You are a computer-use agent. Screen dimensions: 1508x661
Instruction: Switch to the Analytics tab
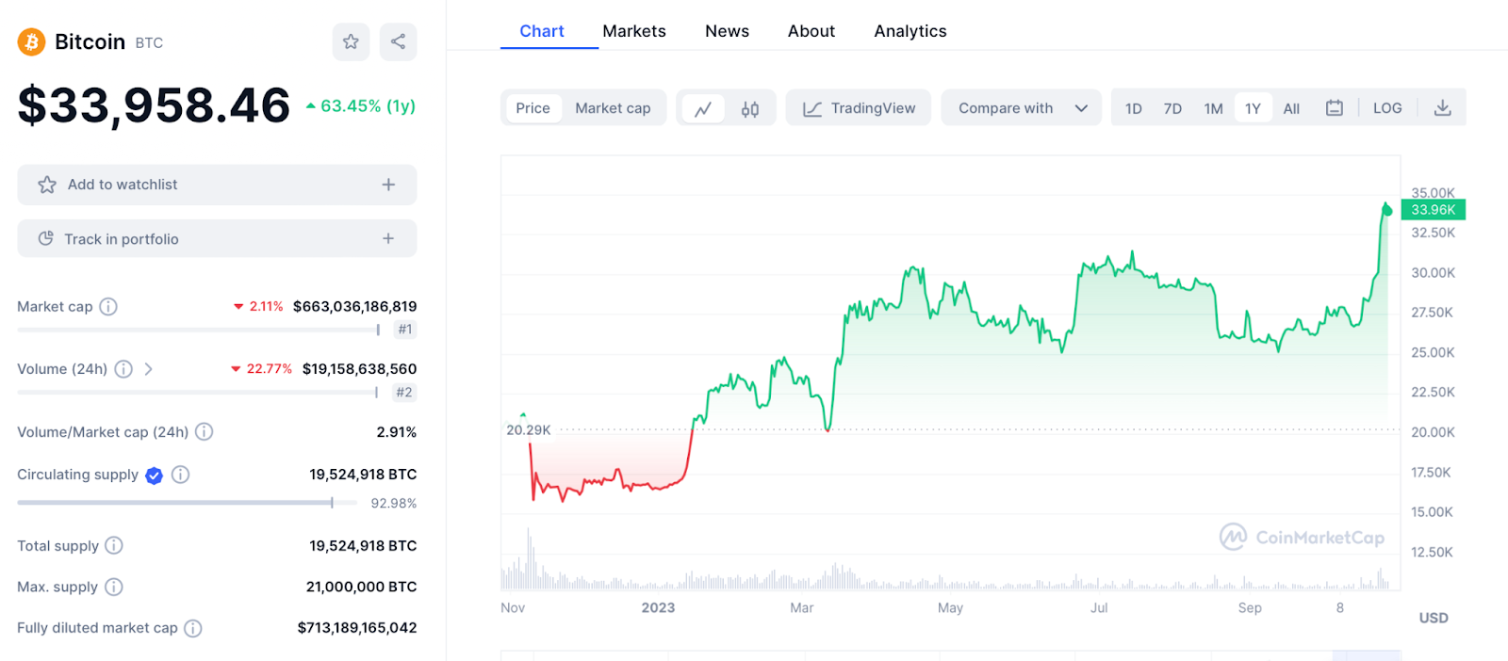pos(910,31)
